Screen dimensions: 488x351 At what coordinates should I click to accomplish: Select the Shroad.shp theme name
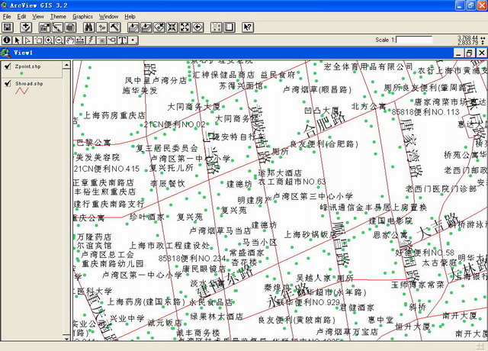point(29,83)
